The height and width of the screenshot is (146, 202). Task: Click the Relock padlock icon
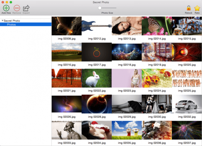189,8
